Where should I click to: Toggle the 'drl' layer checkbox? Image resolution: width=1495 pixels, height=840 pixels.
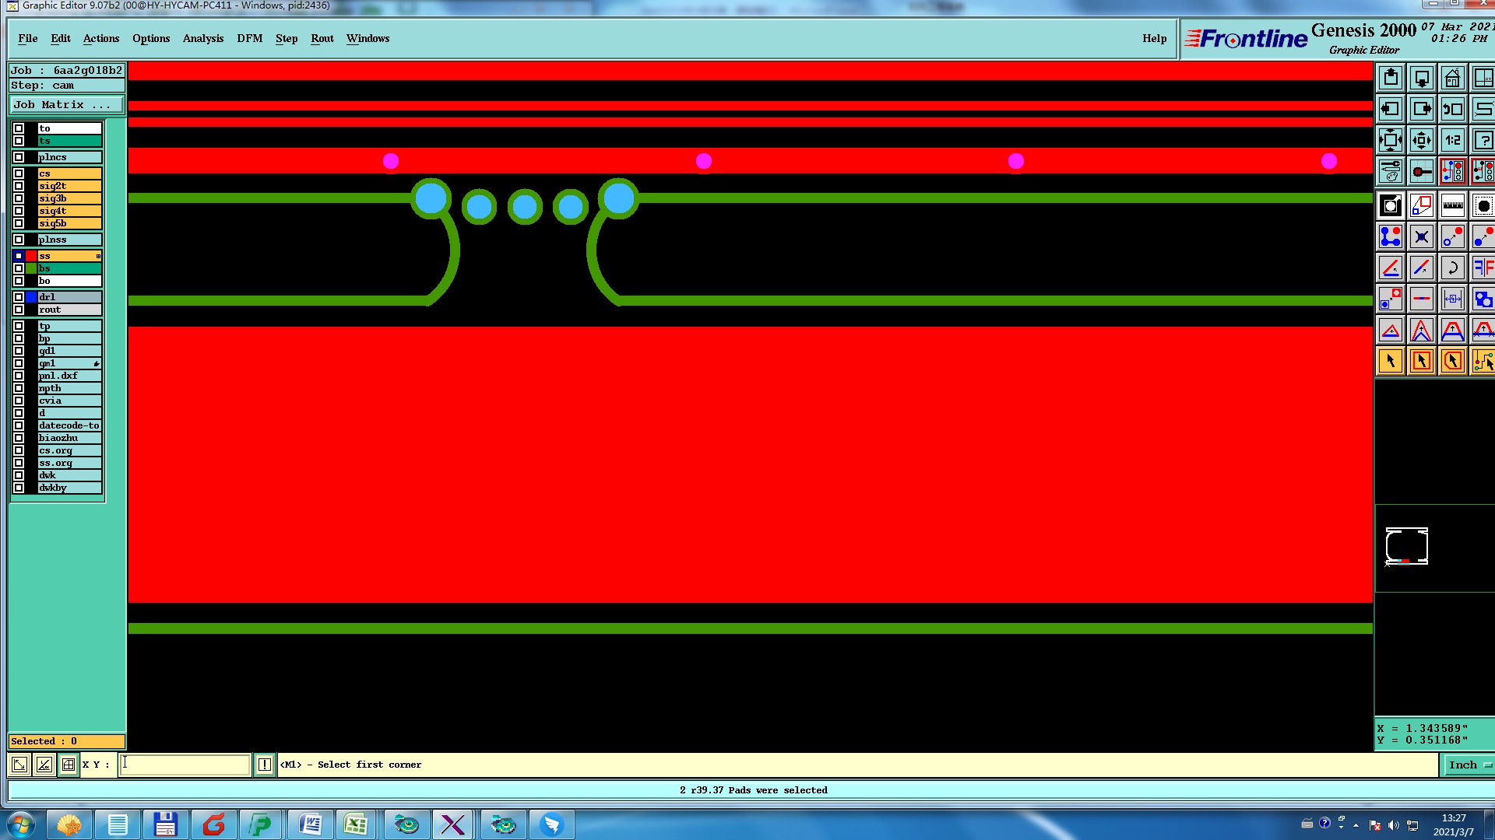[x=19, y=297]
